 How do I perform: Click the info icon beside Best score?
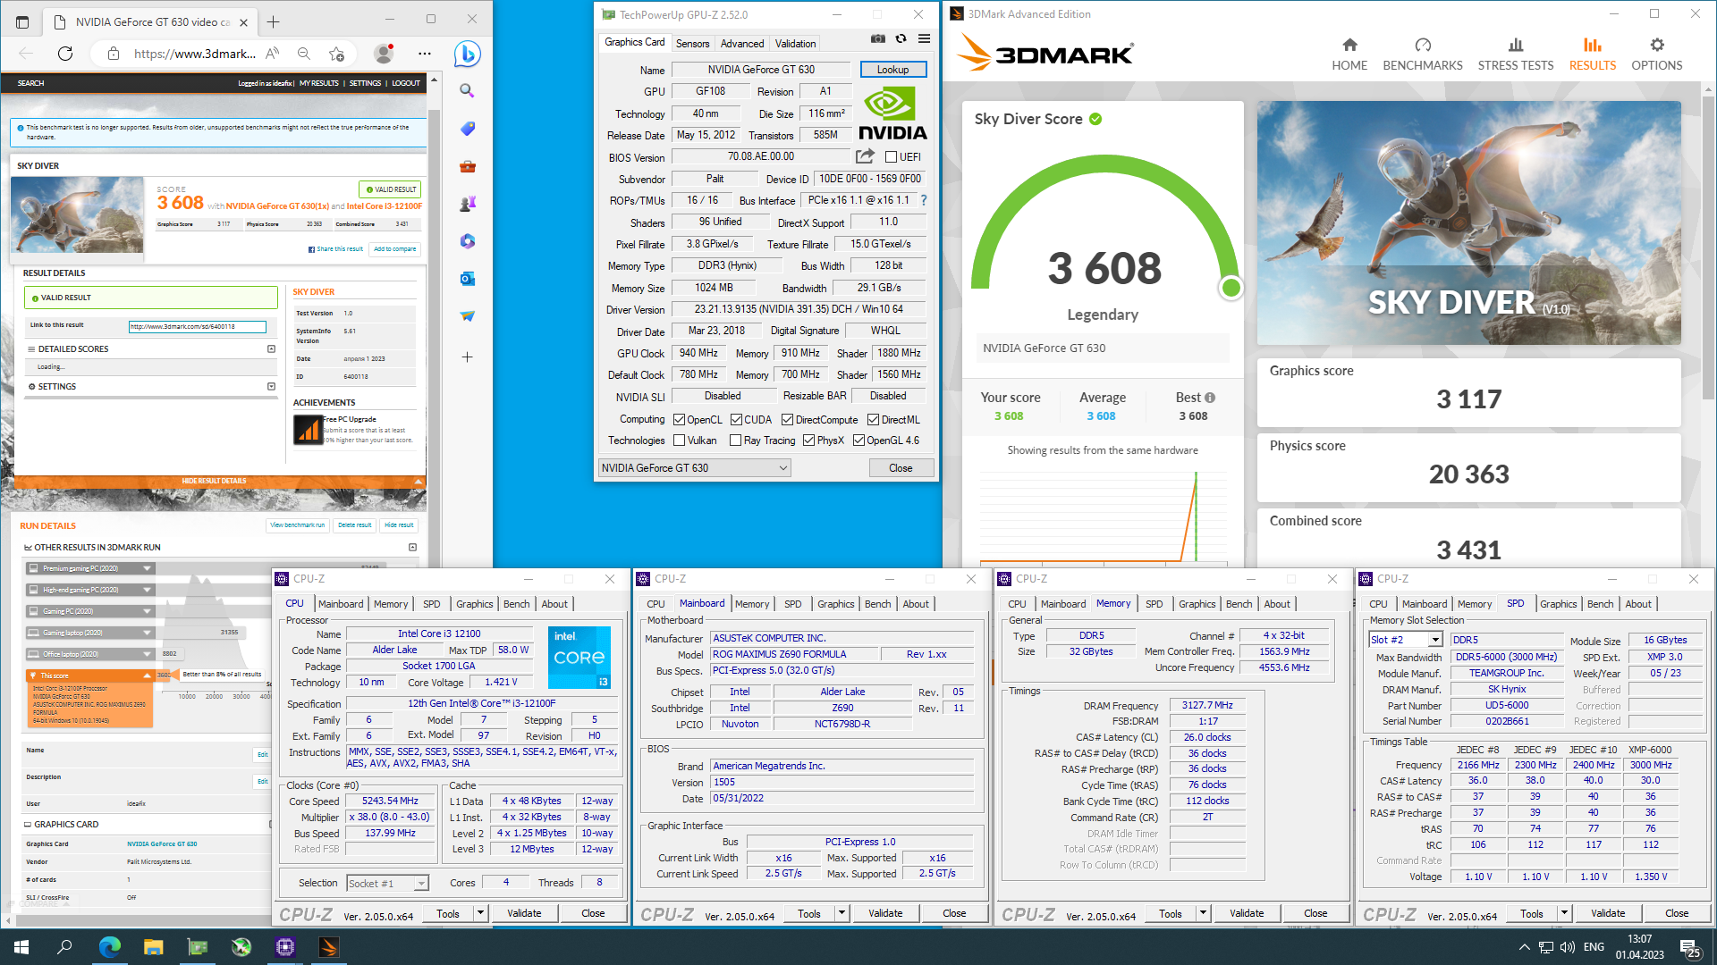[x=1210, y=398]
